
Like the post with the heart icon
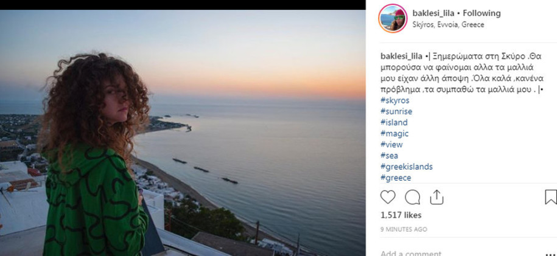(388, 197)
